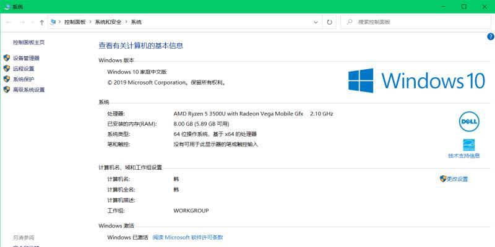Open 系统保护 link
Screen dimensions: 495x247
coord(24,79)
